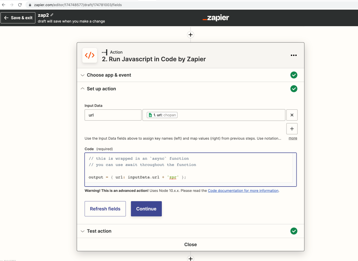Click the Code by Zapier step icon
Viewport: 358px width, 261px height.
coord(90,55)
